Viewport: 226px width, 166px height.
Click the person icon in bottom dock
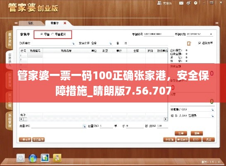coord(57,158)
